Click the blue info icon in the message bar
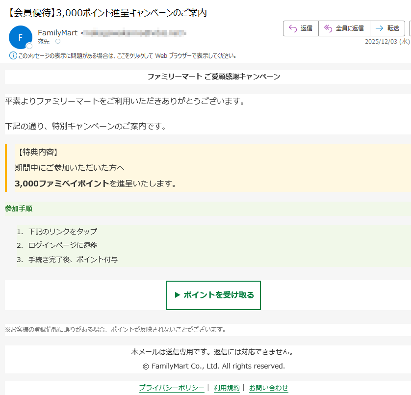 pos(13,55)
